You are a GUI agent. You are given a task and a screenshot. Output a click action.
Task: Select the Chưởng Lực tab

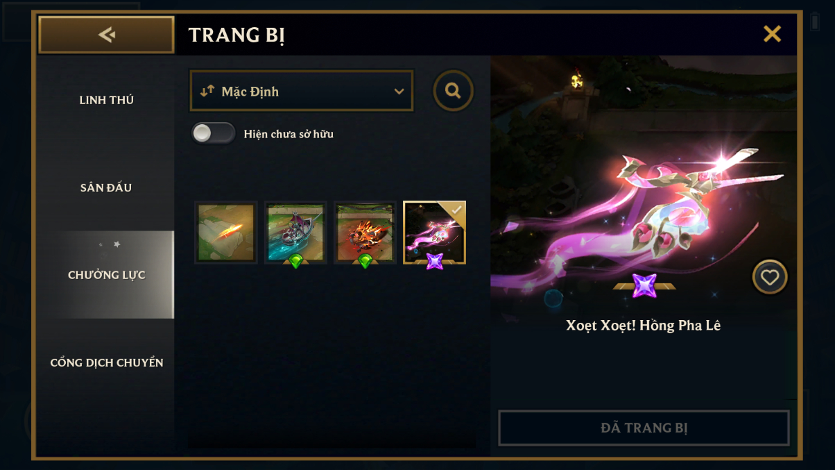pyautogui.click(x=106, y=275)
